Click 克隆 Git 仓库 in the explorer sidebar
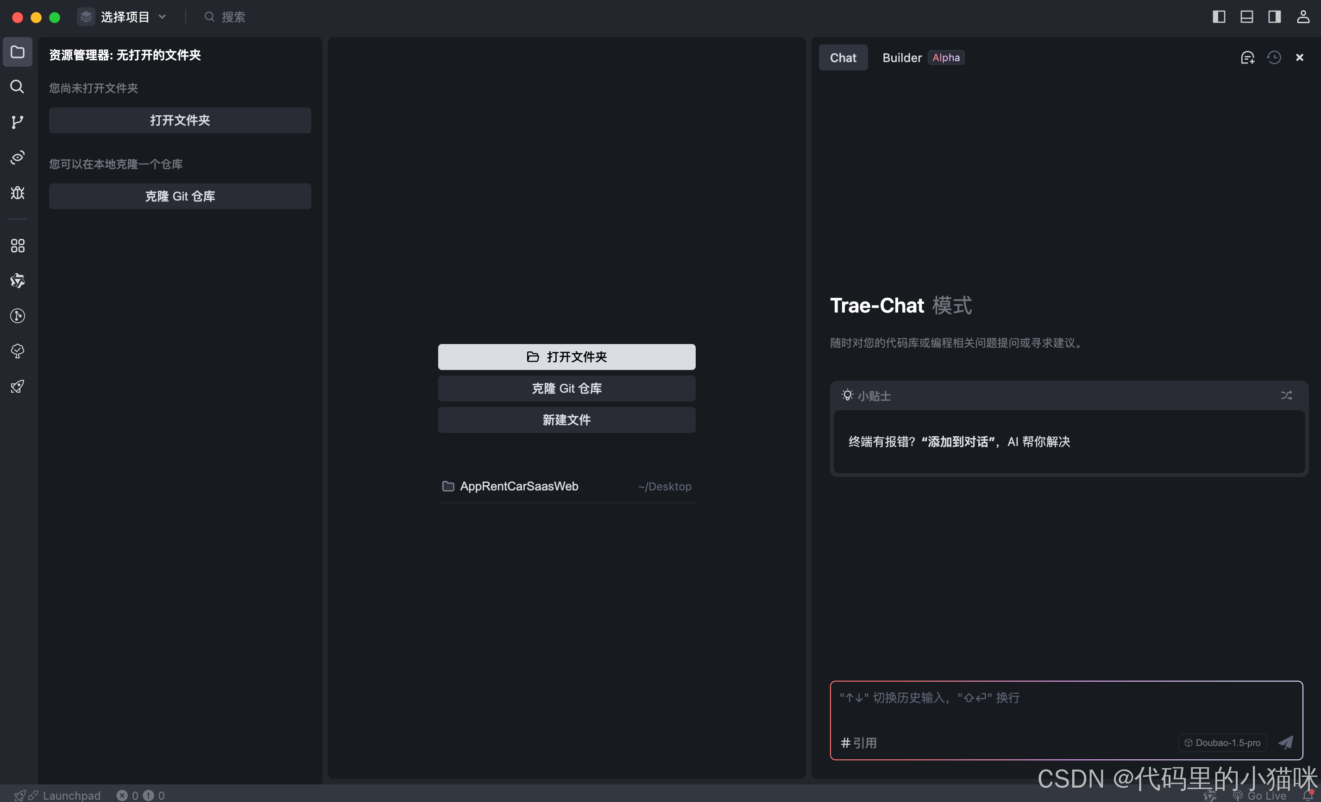The width and height of the screenshot is (1321, 802). tap(180, 196)
